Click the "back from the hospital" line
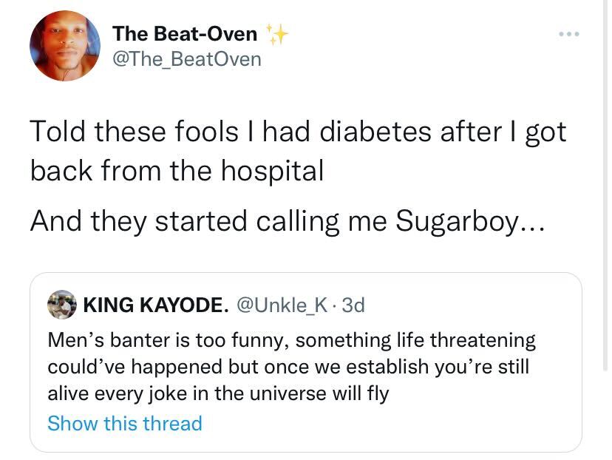This screenshot has width=612, height=460. tap(177, 170)
